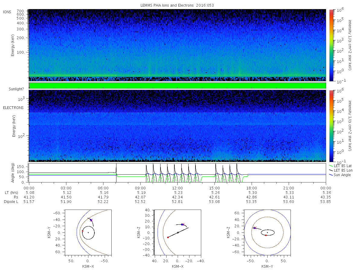Click the 18:00 time tick label
The width and height of the screenshot is (362, 271).
point(252,188)
